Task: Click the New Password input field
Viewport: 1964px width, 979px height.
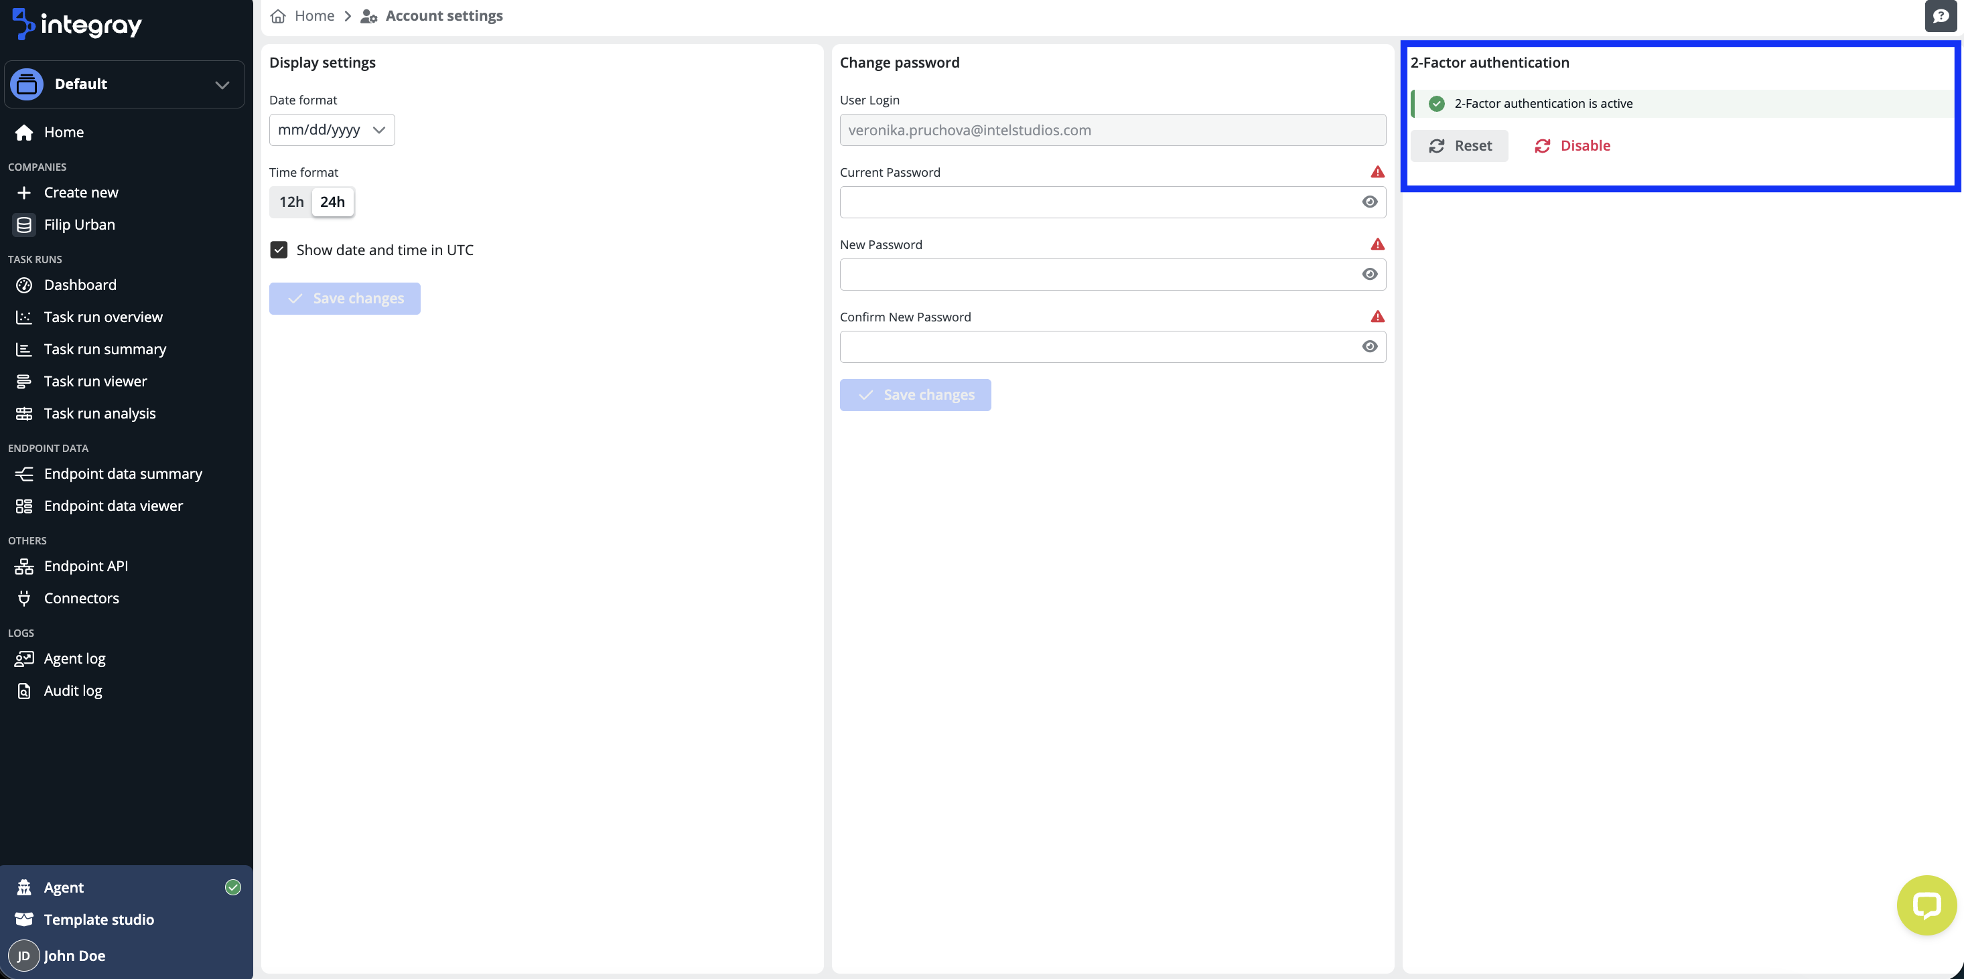Action: 1113,275
